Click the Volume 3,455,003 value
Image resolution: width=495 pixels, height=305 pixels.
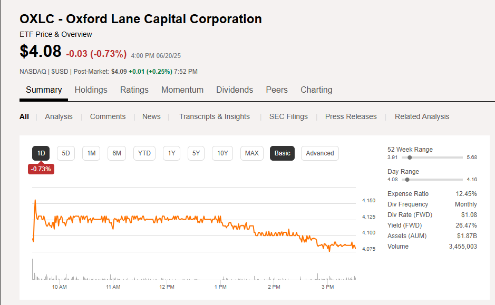463,247
